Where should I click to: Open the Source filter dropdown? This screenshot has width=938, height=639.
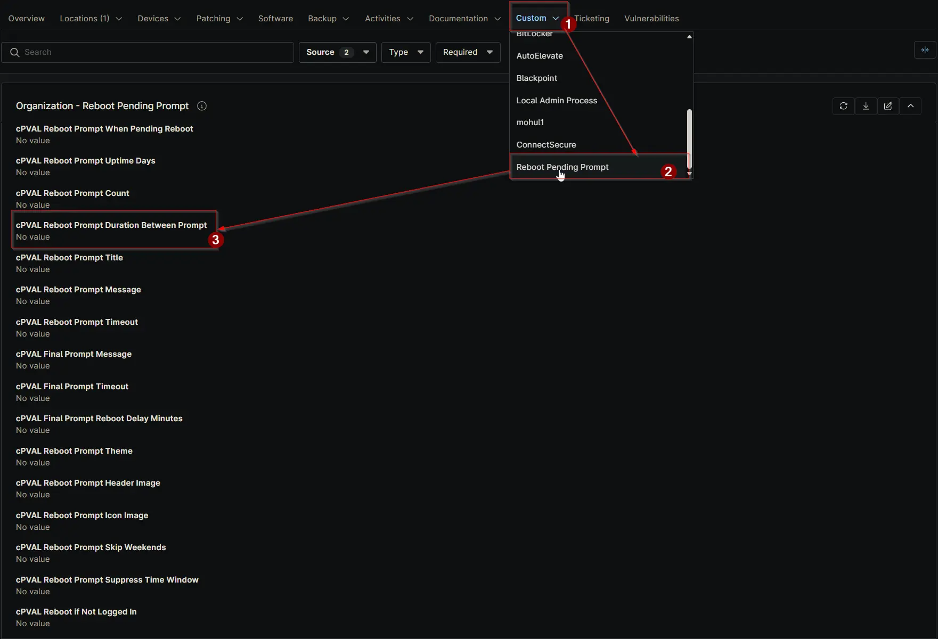click(337, 52)
